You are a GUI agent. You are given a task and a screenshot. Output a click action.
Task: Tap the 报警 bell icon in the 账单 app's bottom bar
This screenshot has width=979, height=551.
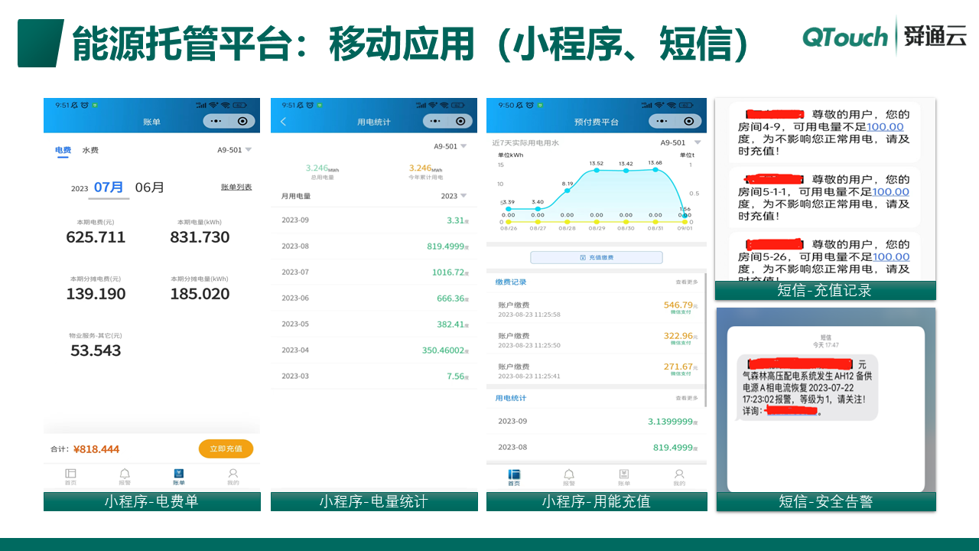pos(124,476)
